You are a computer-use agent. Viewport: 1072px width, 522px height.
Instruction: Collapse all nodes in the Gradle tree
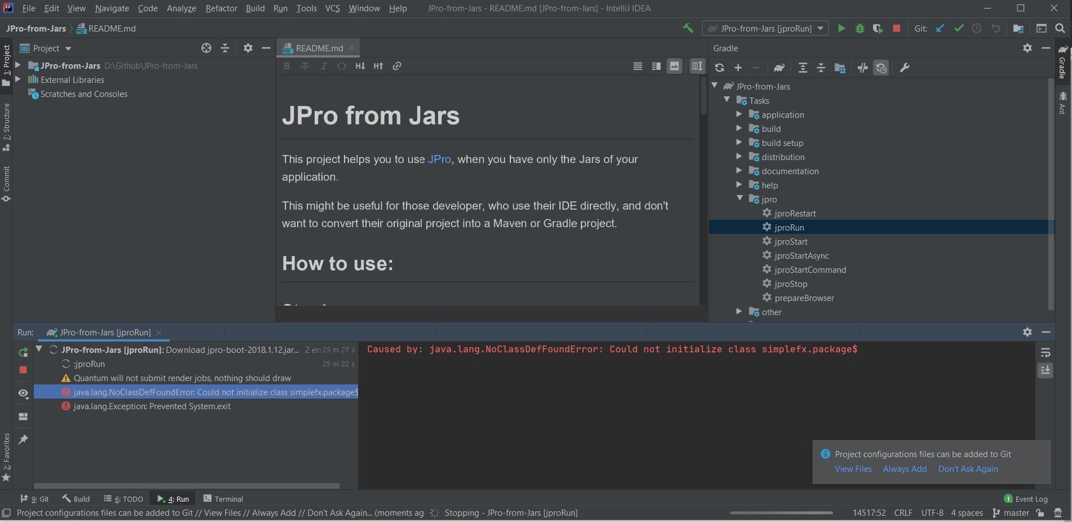tap(821, 68)
